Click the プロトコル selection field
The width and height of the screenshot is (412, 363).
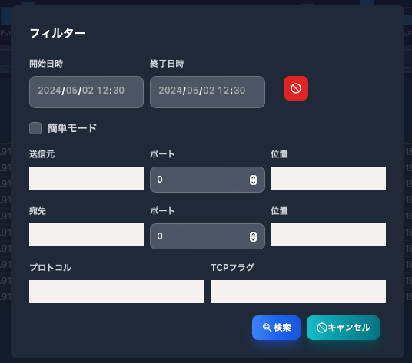pyautogui.click(x=117, y=292)
